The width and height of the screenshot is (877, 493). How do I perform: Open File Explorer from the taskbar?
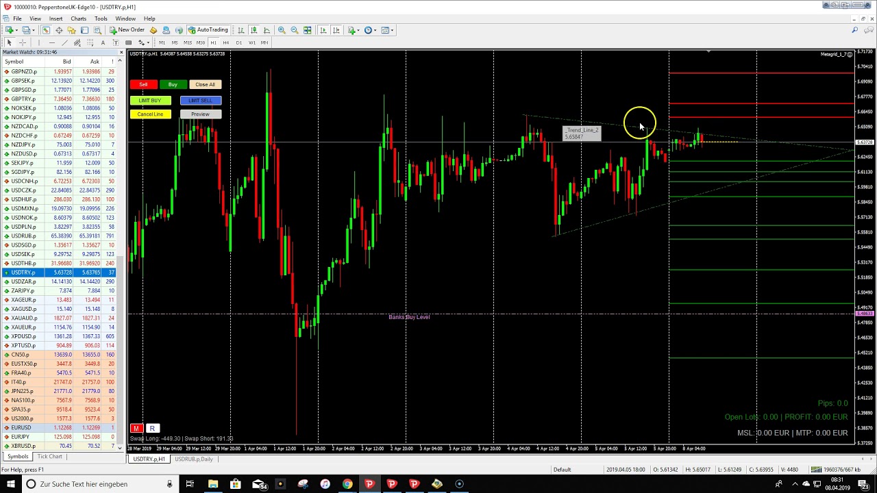click(x=213, y=484)
